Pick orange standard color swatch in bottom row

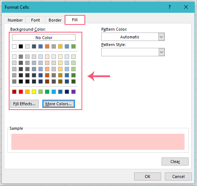[x=27, y=92]
